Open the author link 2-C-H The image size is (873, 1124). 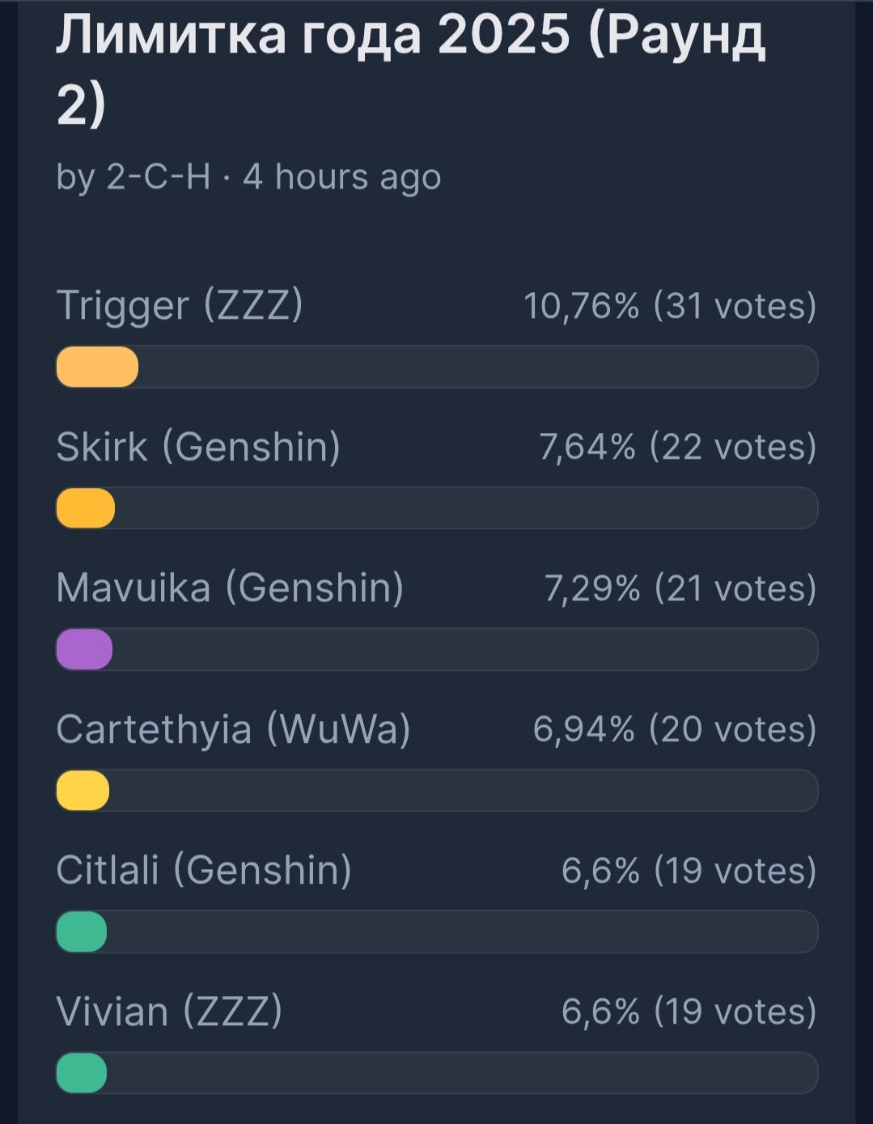coord(159,176)
